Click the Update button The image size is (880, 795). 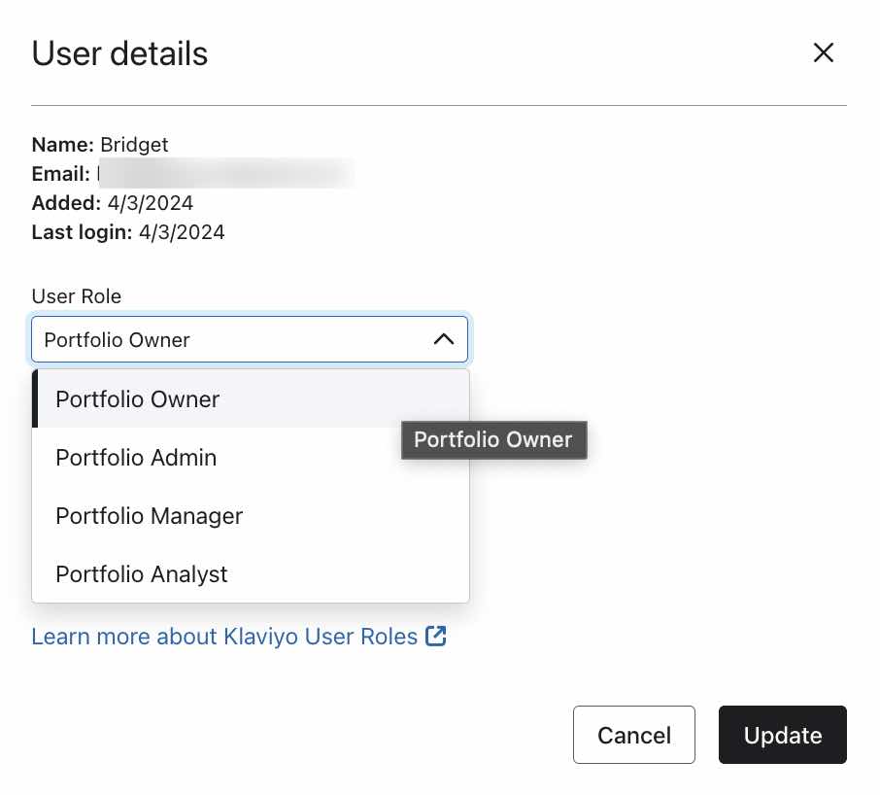click(x=782, y=735)
